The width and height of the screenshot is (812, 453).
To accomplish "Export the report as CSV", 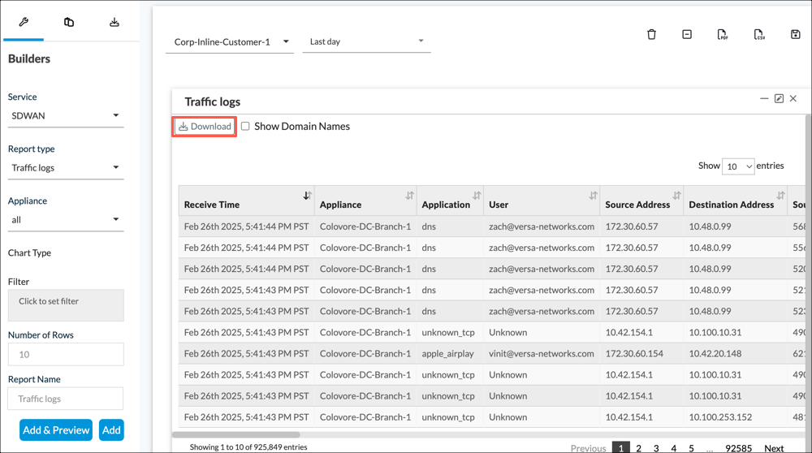I will point(759,34).
